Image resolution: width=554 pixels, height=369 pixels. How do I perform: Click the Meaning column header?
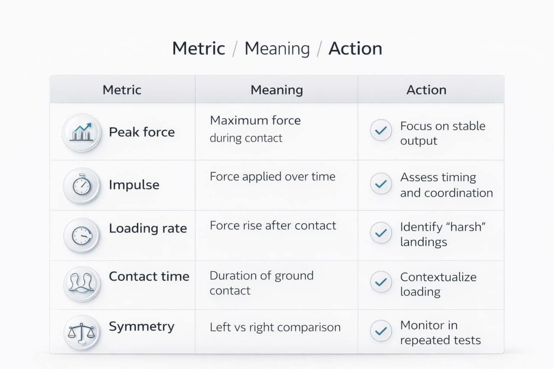point(277,90)
